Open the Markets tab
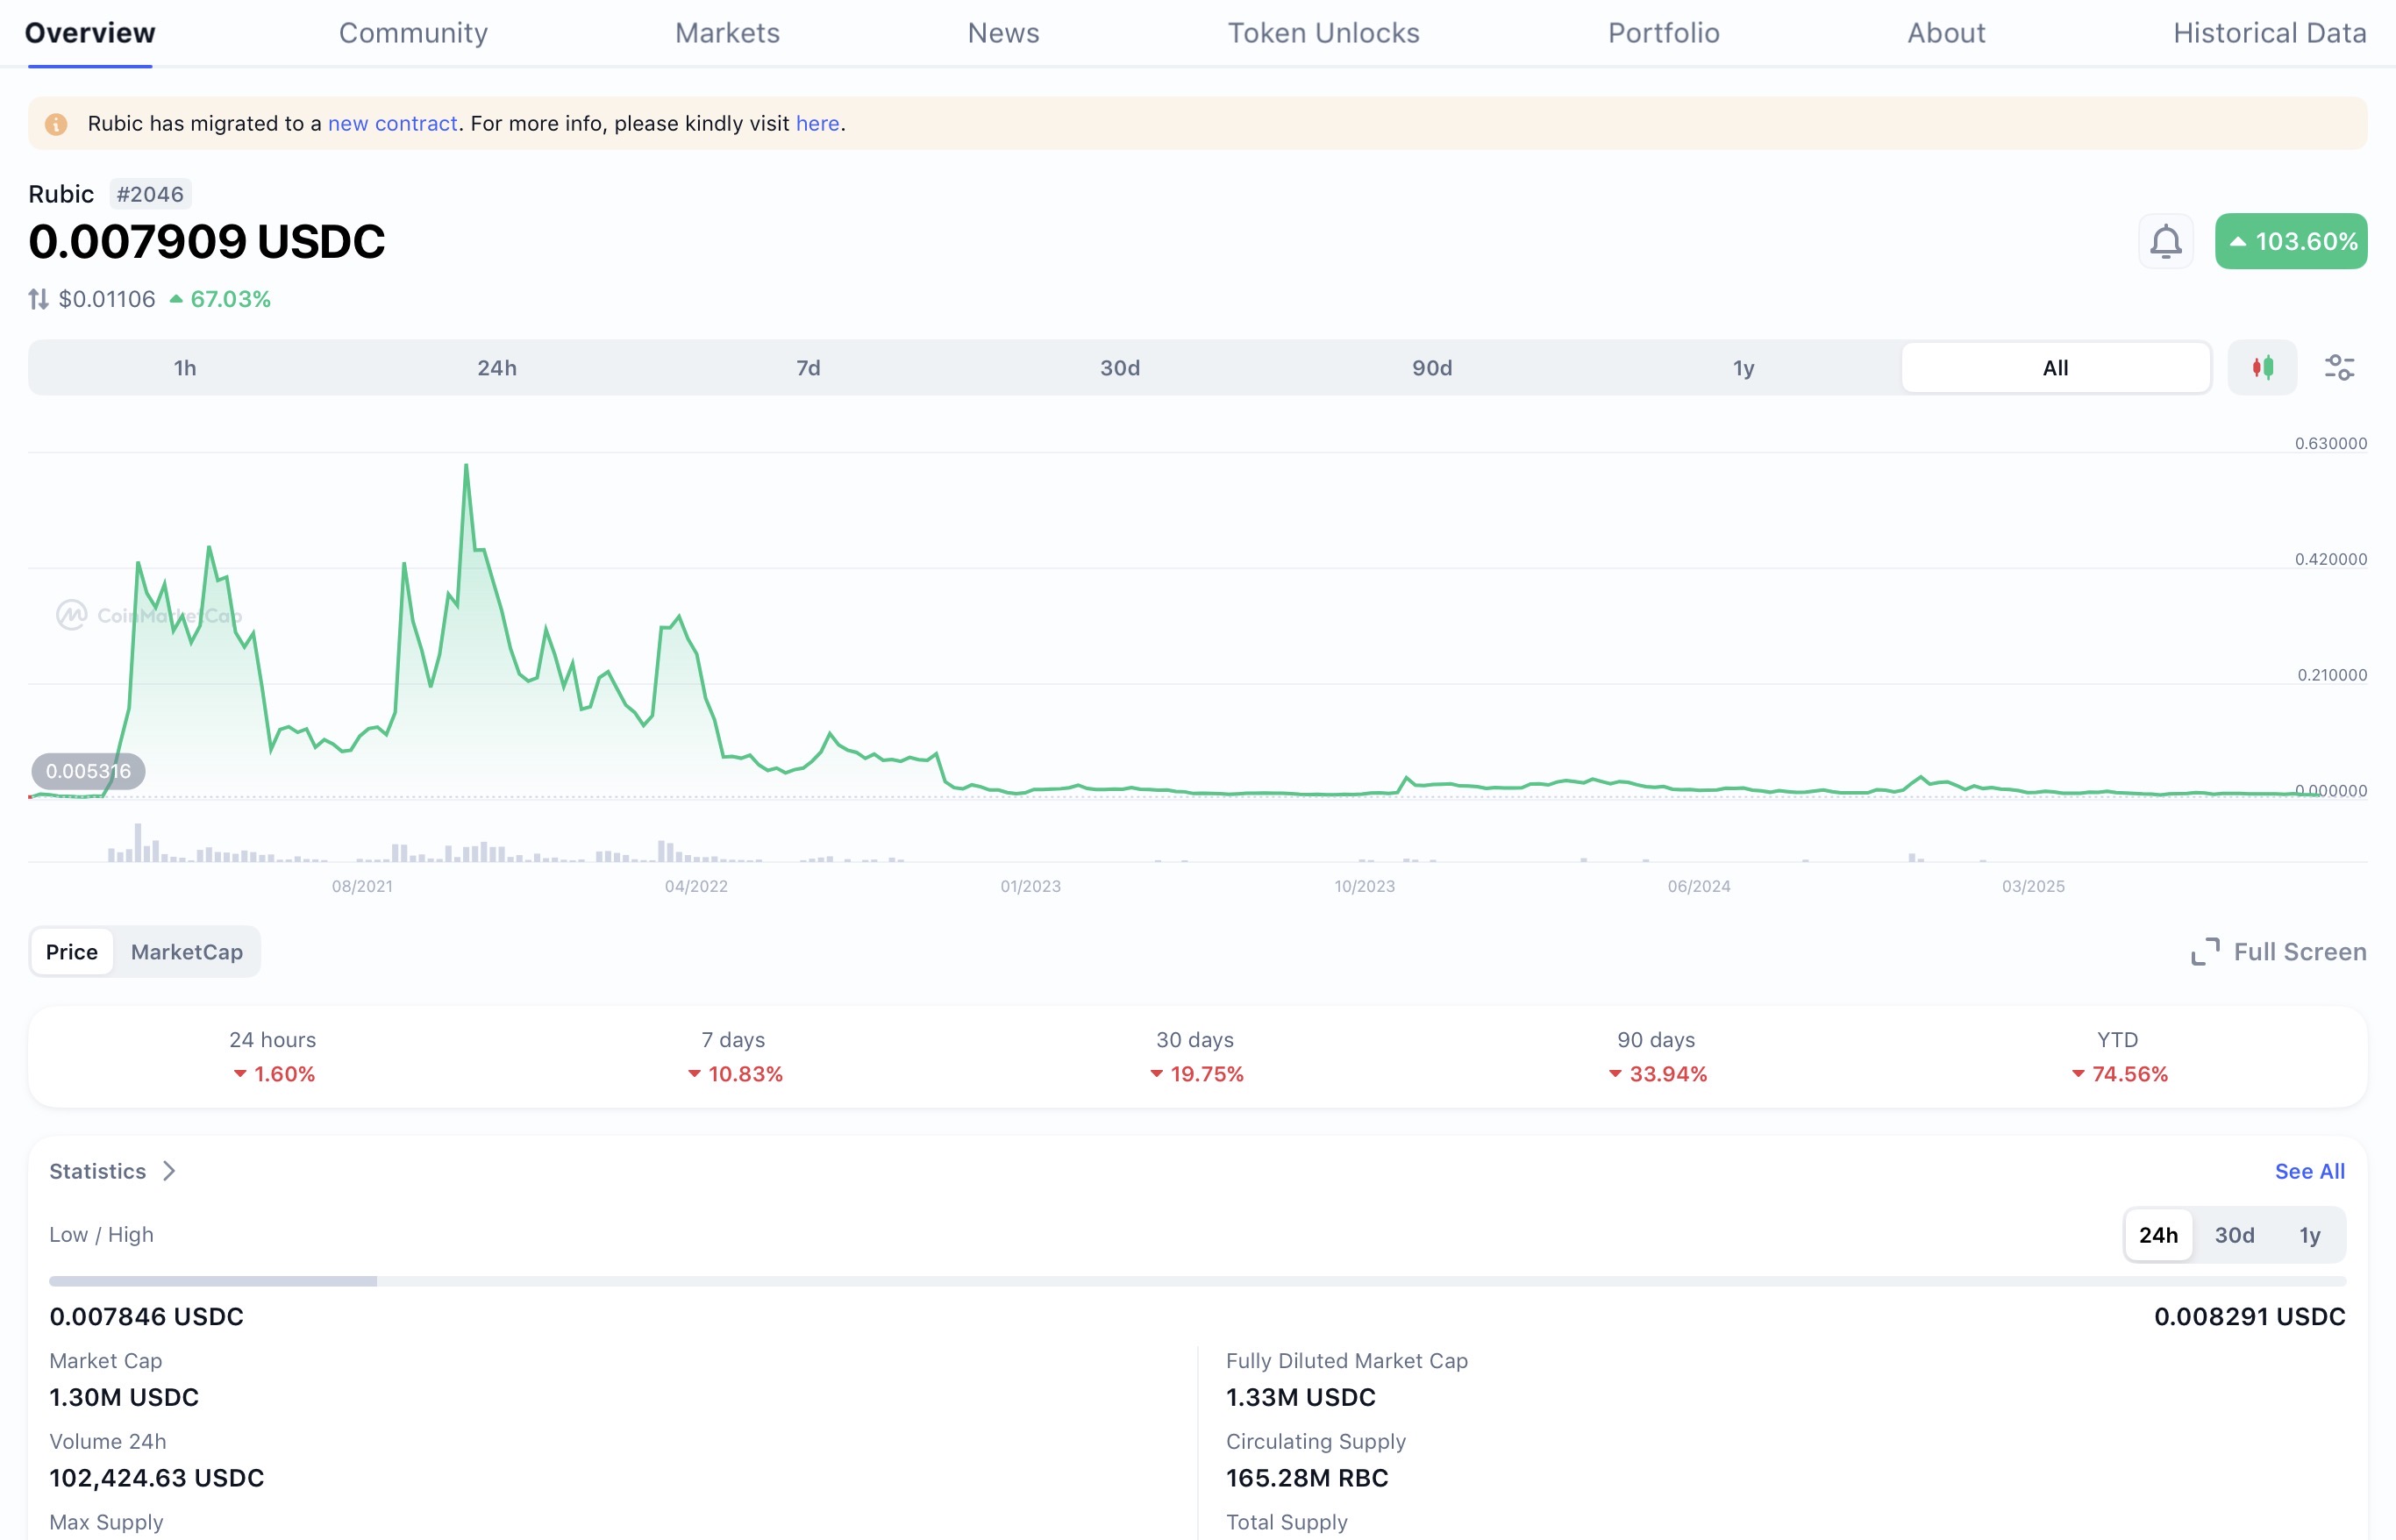 (727, 33)
